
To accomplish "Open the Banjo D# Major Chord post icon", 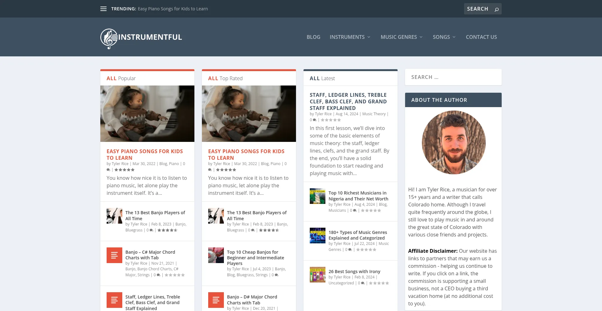I will pyautogui.click(x=216, y=300).
